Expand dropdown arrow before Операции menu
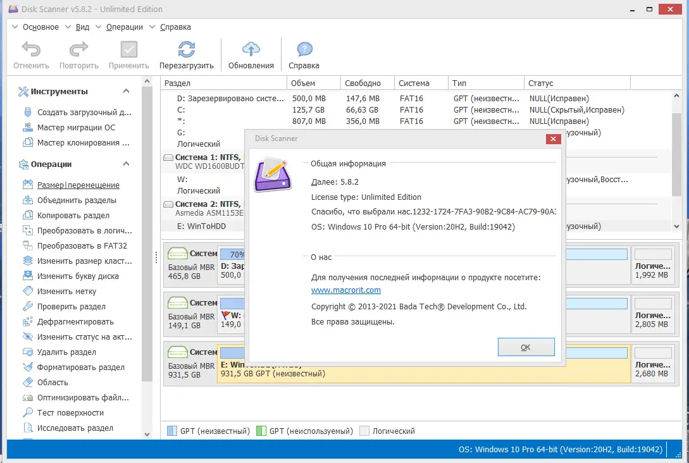The image size is (689, 463). coord(99,27)
